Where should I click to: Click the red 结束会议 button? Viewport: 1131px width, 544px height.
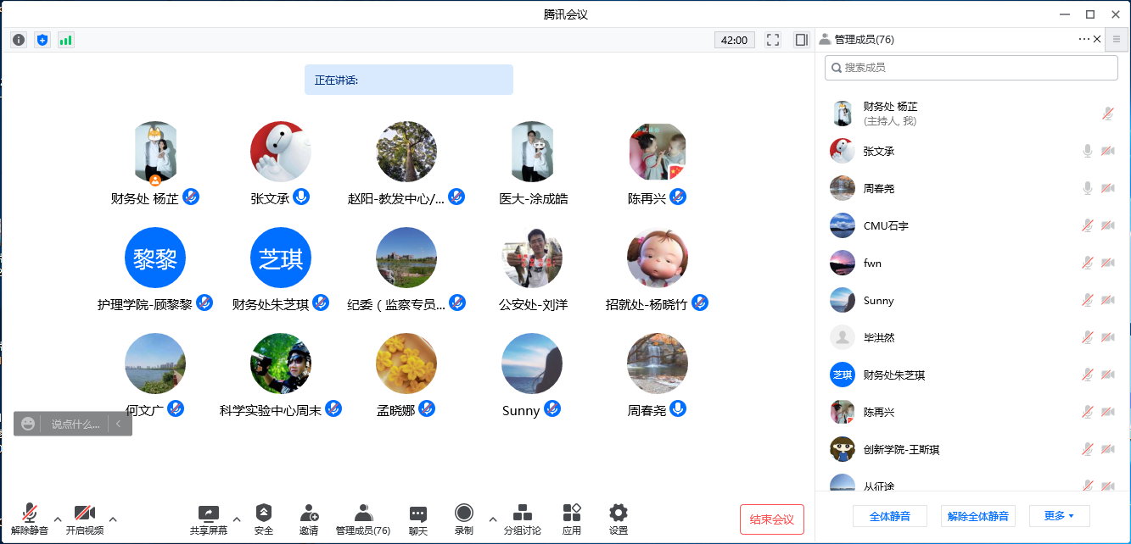pyautogui.click(x=771, y=519)
